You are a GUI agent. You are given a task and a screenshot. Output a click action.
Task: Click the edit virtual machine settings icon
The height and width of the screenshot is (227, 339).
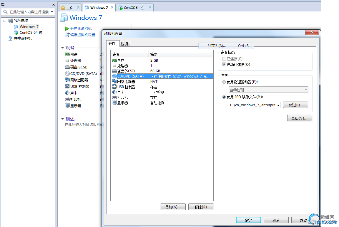(67, 35)
